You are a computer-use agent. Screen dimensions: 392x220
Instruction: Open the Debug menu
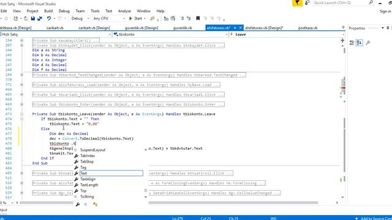coord(64,11)
